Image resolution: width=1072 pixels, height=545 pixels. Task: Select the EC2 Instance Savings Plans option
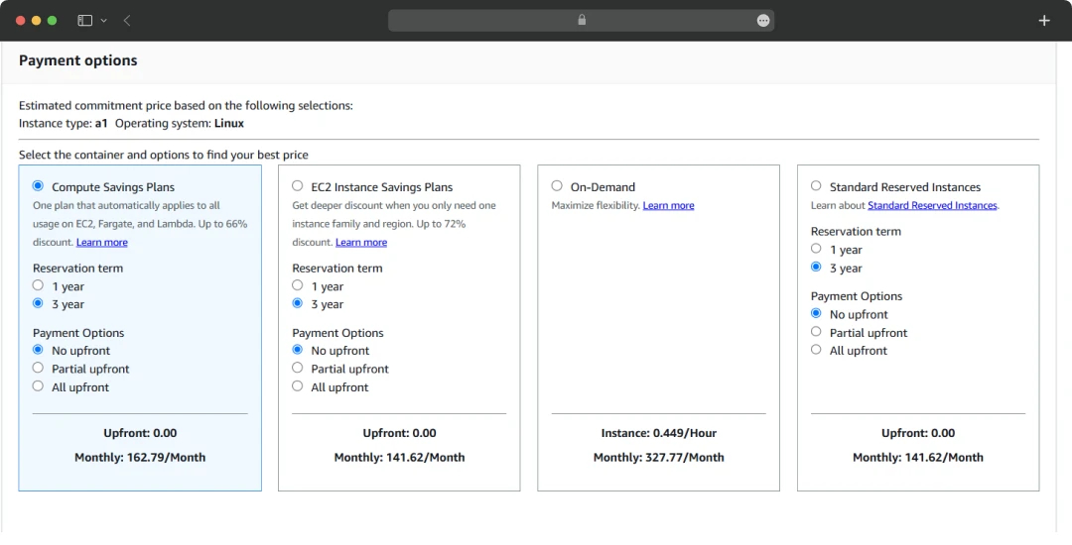298,185
